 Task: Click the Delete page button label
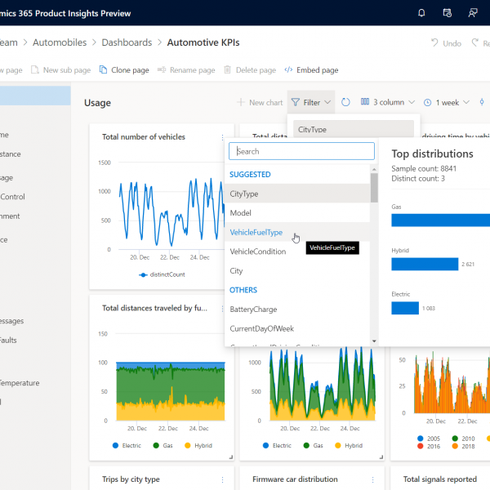[256, 70]
